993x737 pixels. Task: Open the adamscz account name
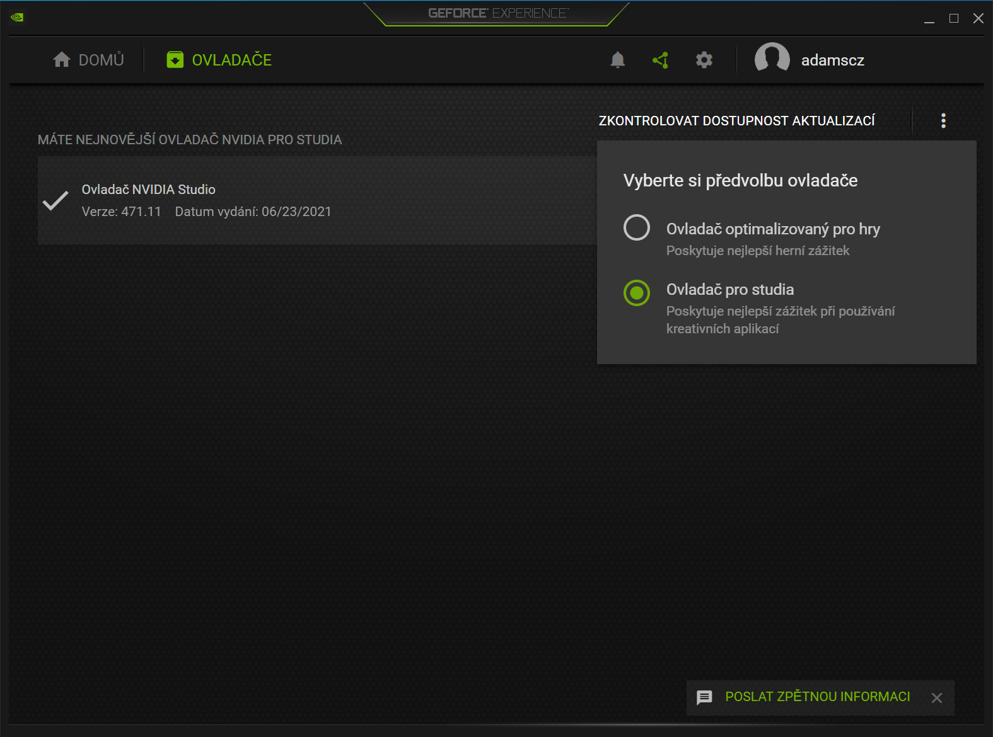(x=832, y=60)
